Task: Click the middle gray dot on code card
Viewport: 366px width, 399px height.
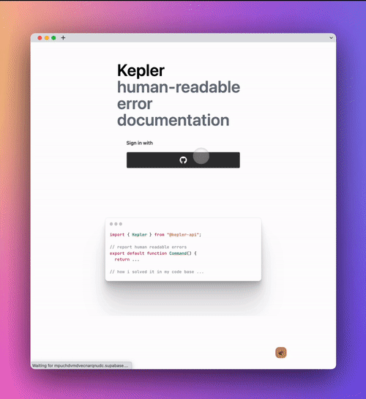Action: click(116, 224)
